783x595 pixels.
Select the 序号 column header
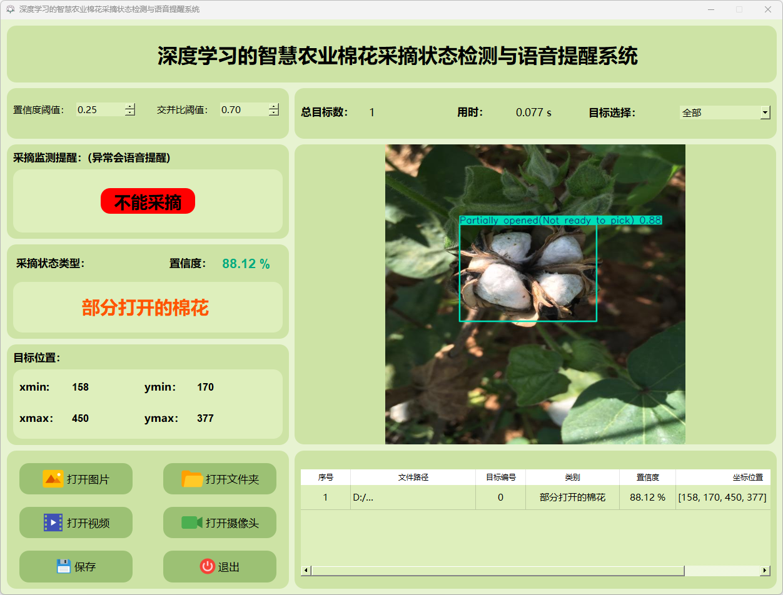326,477
